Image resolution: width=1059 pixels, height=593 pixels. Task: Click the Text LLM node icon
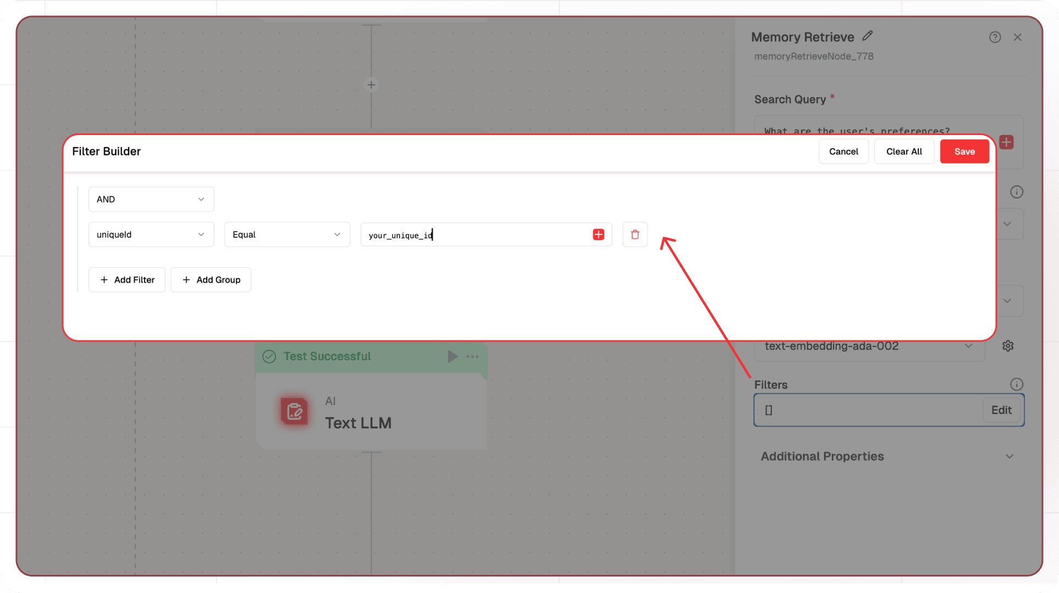294,412
